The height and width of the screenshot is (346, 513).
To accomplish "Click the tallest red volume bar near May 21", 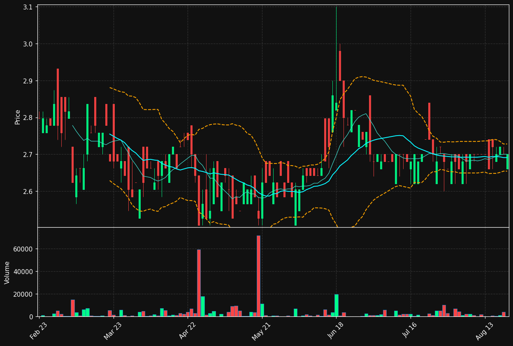I will coord(258,276).
